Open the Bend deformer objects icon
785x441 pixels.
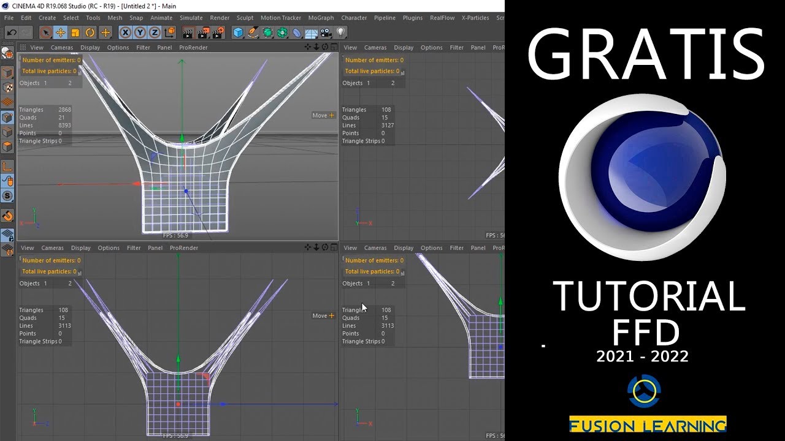click(297, 32)
